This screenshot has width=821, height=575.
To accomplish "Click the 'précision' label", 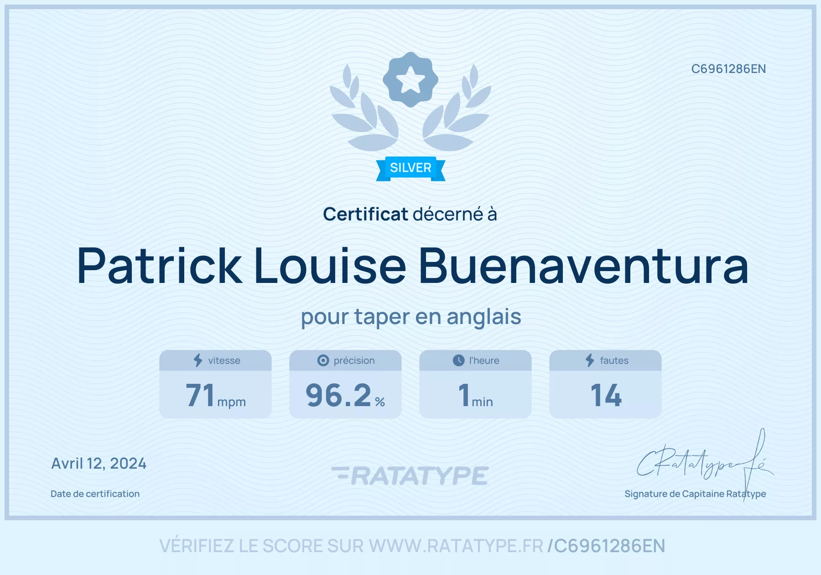I will coord(354,361).
